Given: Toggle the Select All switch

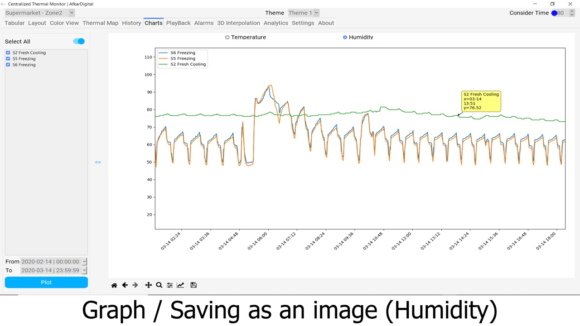Looking at the screenshot, I should tap(79, 41).
